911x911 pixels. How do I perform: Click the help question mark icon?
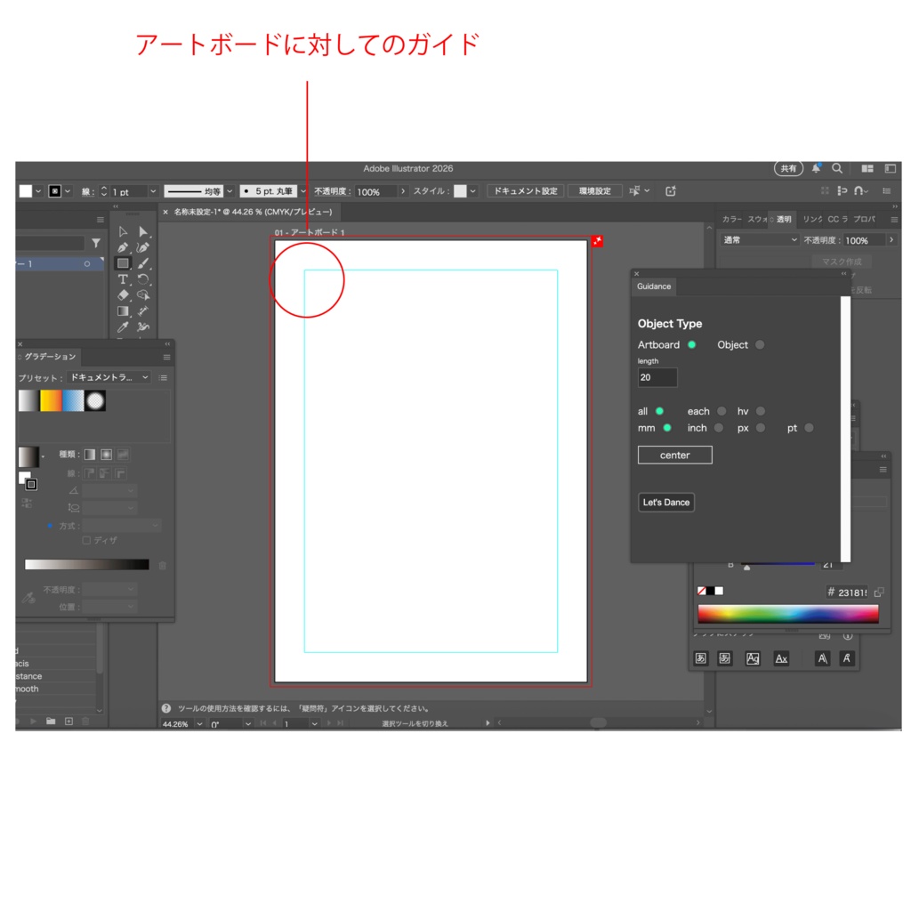(166, 708)
